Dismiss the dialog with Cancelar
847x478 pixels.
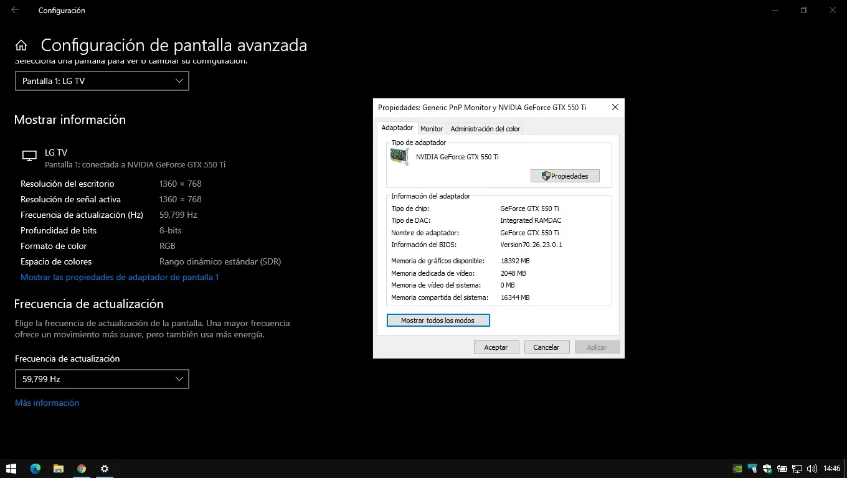pos(546,347)
